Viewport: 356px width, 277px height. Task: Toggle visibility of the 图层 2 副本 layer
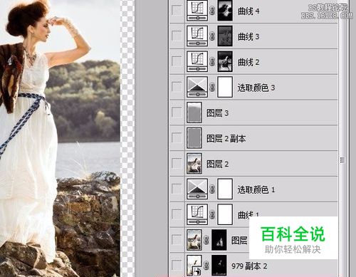click(177, 138)
